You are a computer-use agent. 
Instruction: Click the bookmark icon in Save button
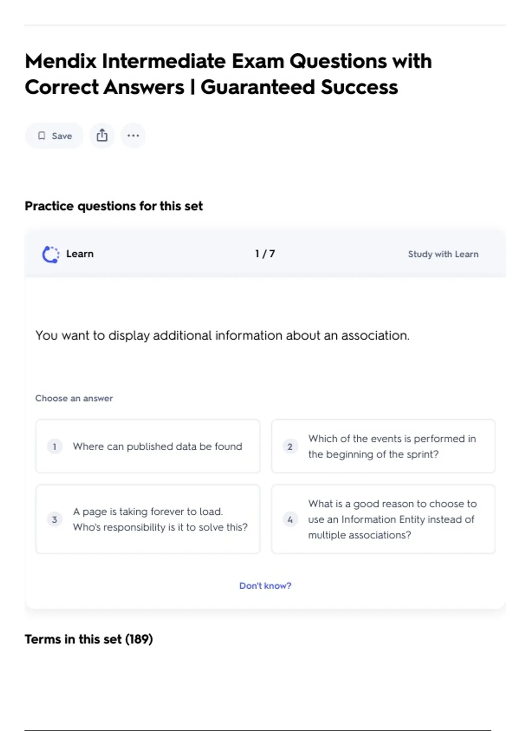point(42,136)
